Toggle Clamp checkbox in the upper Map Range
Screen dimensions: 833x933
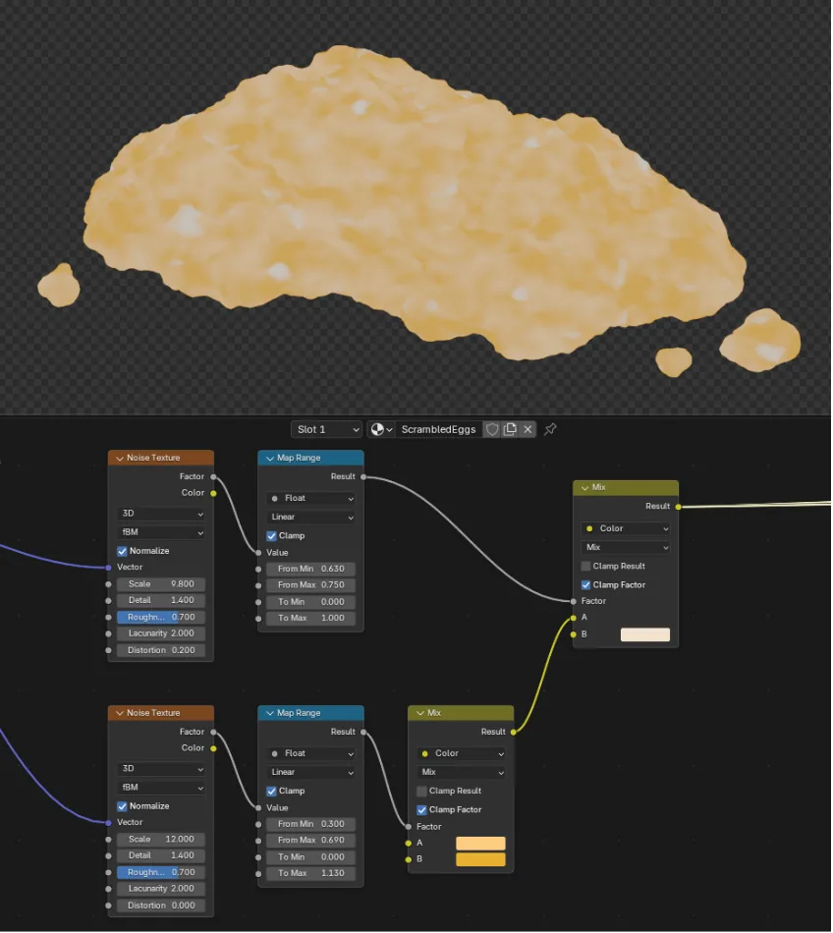pos(271,536)
